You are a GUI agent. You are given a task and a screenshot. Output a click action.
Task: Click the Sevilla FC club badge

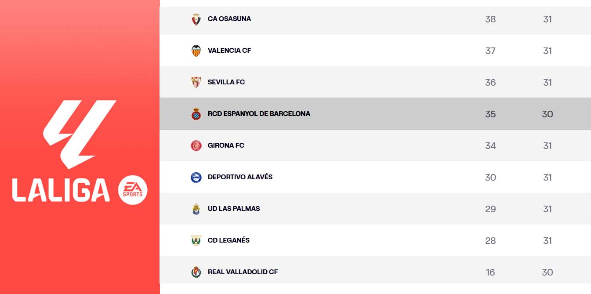point(196,82)
